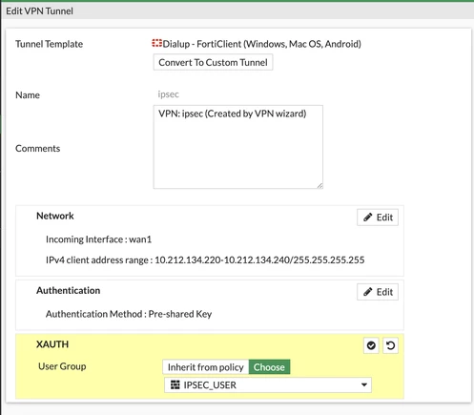Click the Comments label
The width and height of the screenshot is (474, 415).
click(37, 149)
